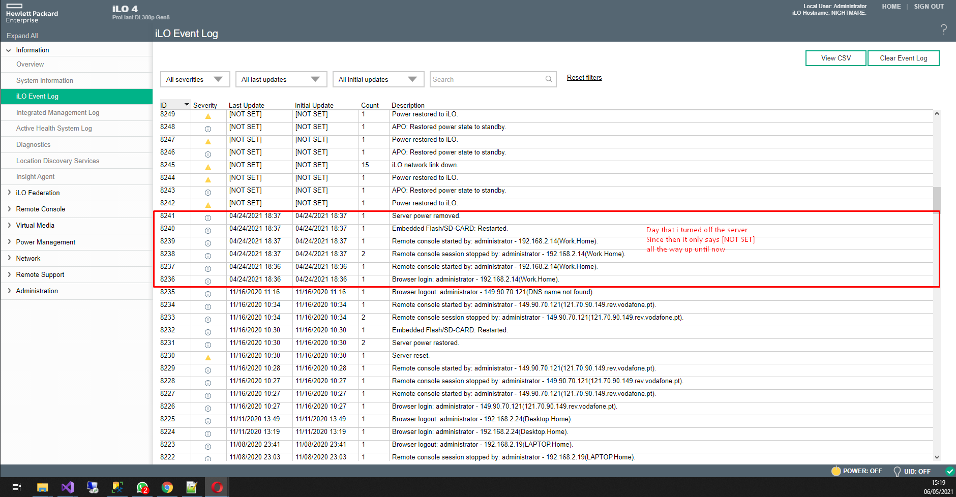
Task: Sort by the Severity column header
Action: point(205,105)
